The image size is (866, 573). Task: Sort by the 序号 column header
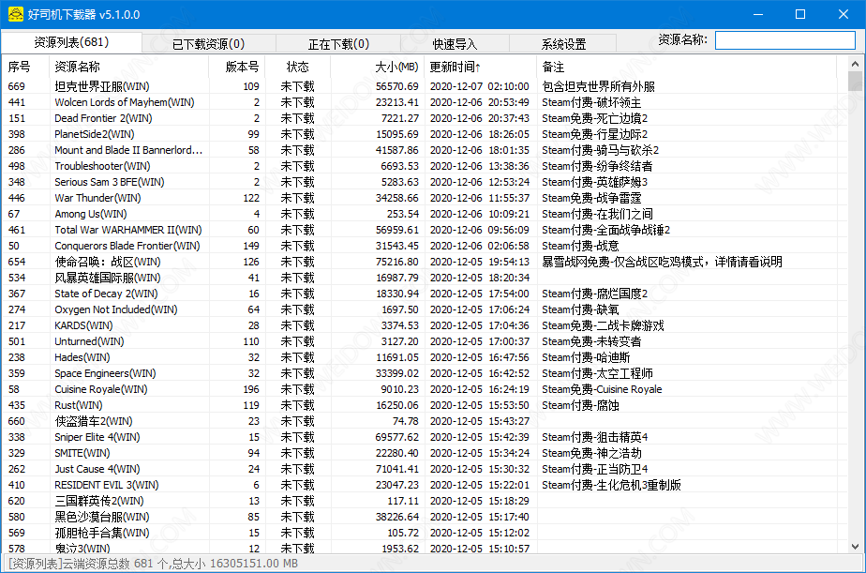(x=25, y=67)
